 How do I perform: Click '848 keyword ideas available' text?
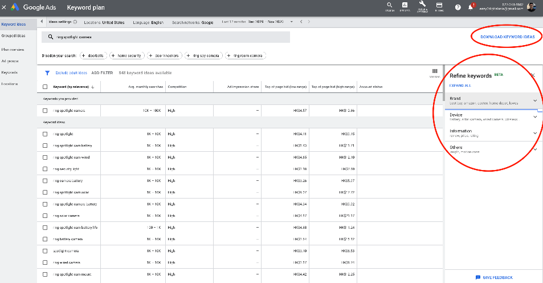145,73
